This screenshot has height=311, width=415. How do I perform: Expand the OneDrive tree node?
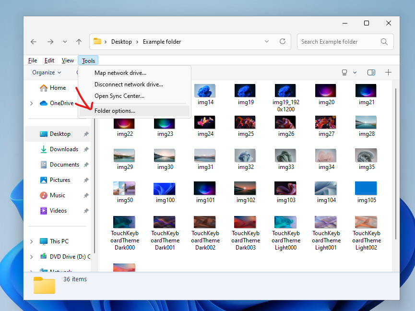point(32,103)
